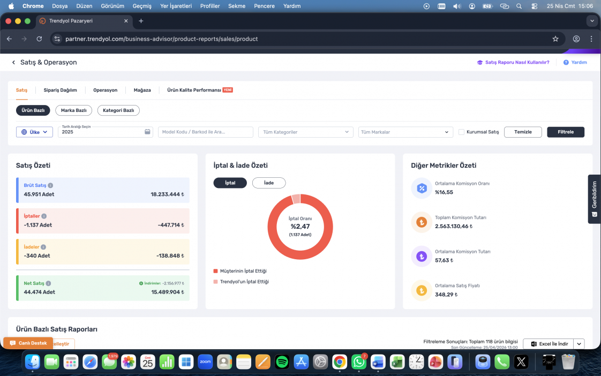
Task: Click Trendyol'un İptal Ettiği legend swatch
Action: 215,282
